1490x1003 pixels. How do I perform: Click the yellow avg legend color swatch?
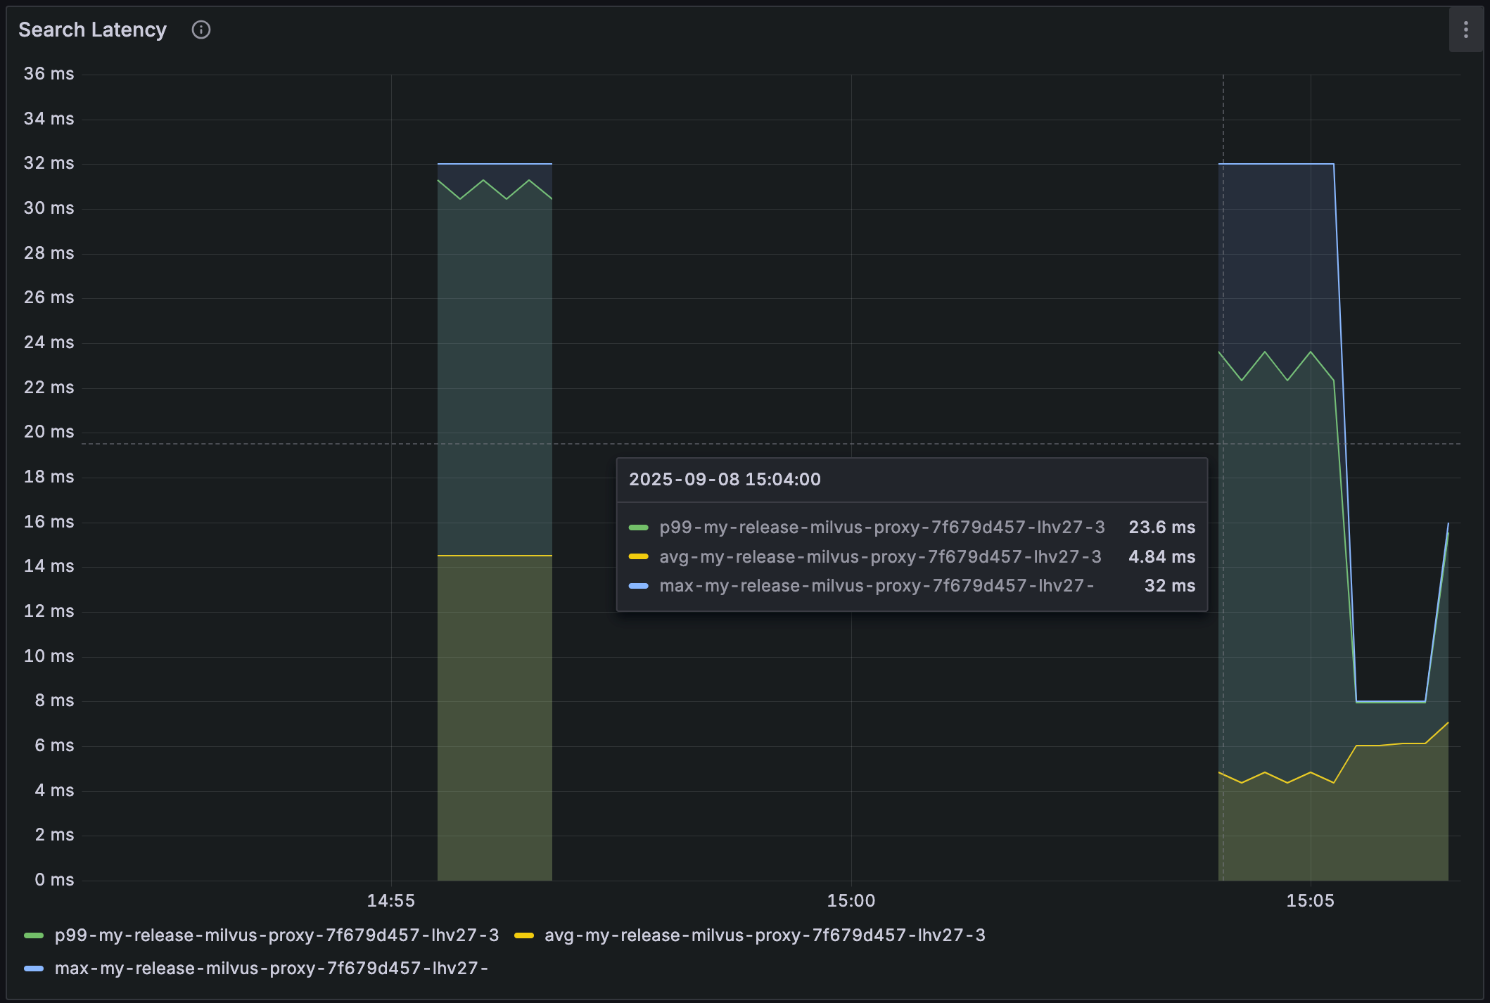coord(524,935)
